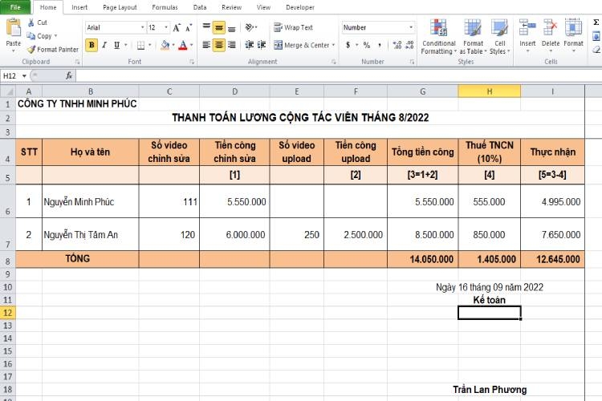
Task: Enable Wrap Text
Action: tap(294, 27)
